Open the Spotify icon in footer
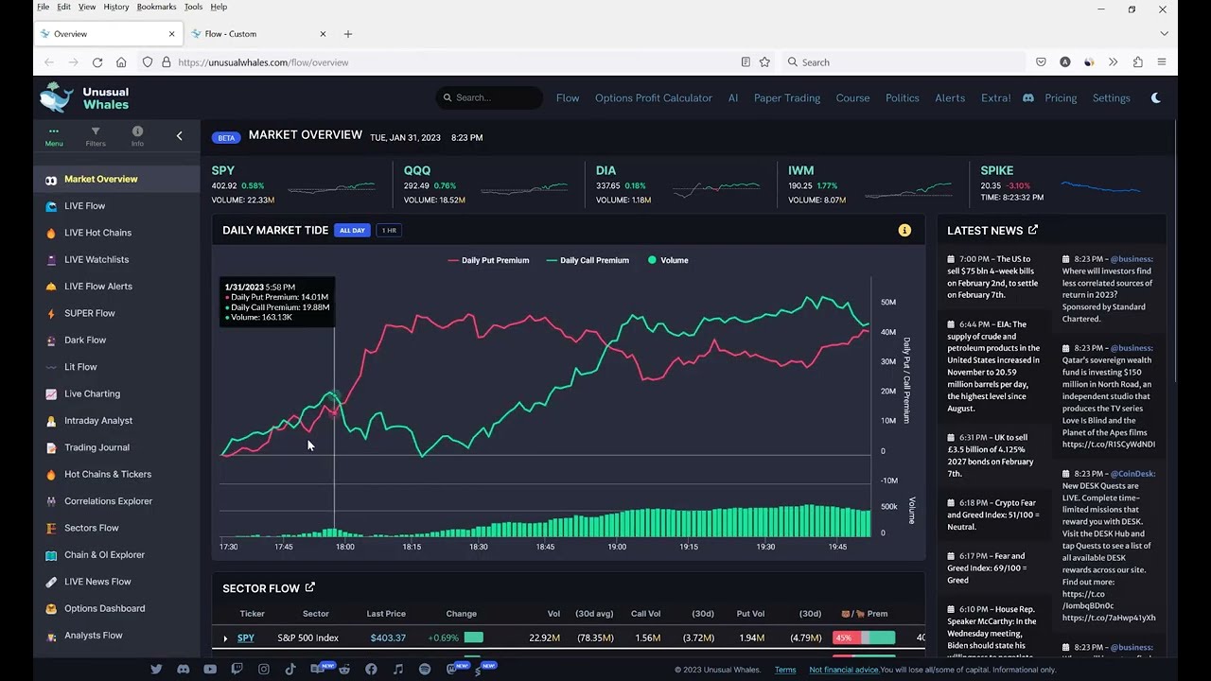The image size is (1211, 681). [425, 669]
